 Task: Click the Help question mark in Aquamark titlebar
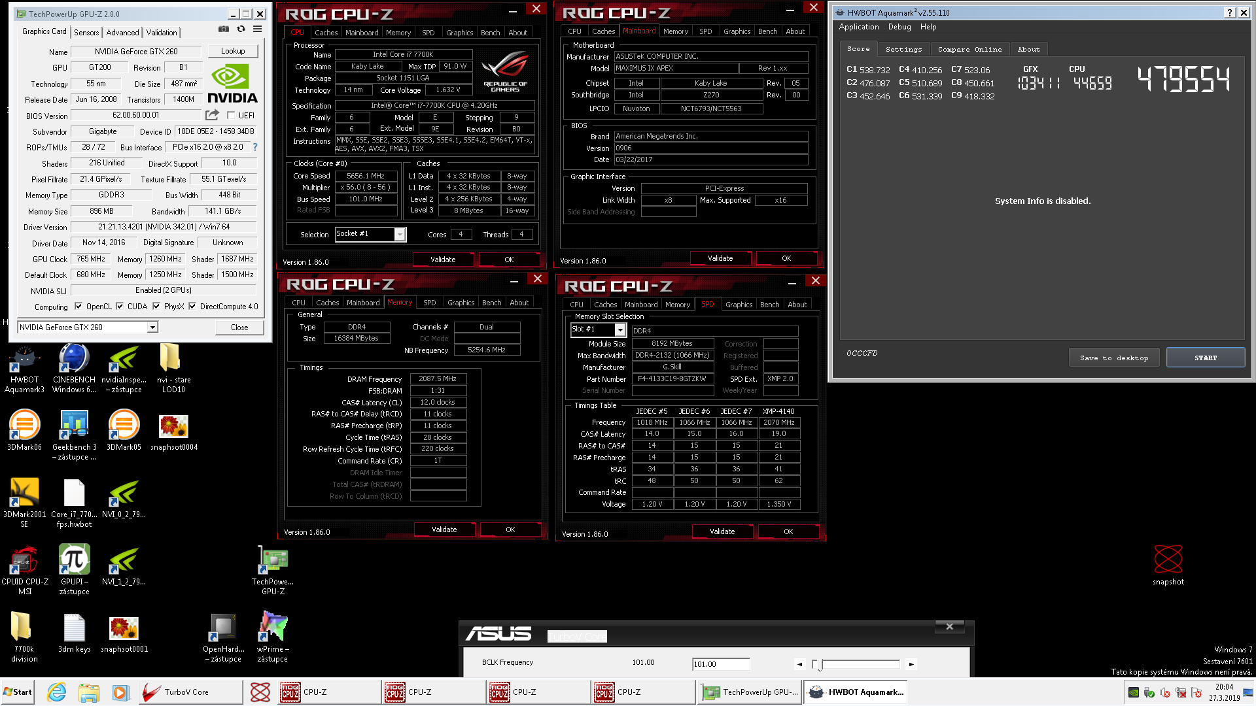1230,12
